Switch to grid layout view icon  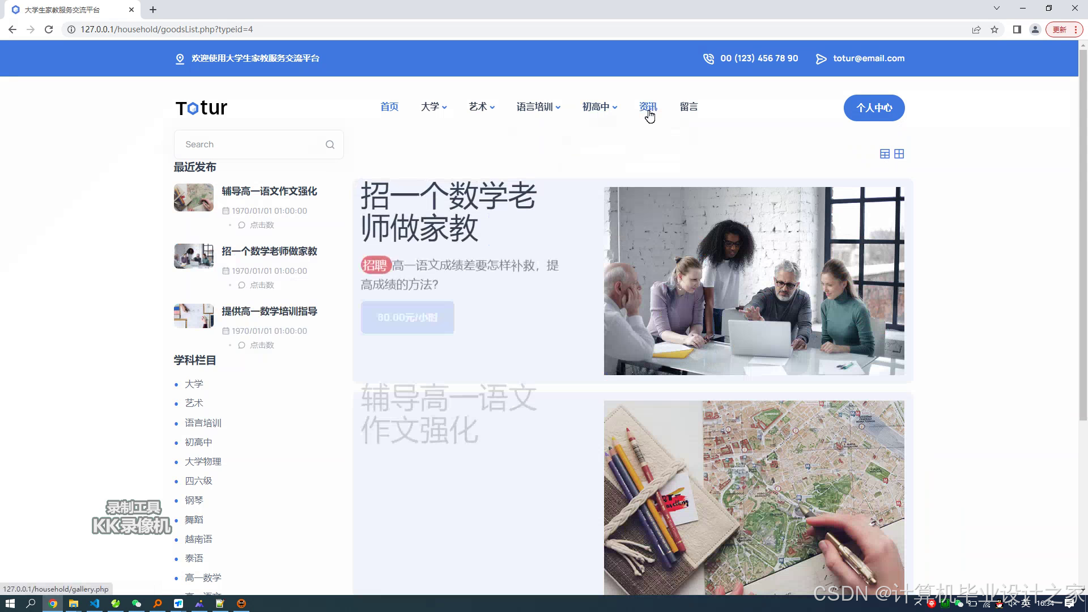[899, 154]
